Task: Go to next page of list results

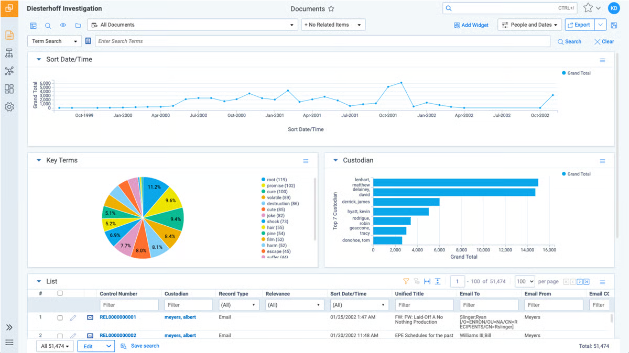Action: 580,282
